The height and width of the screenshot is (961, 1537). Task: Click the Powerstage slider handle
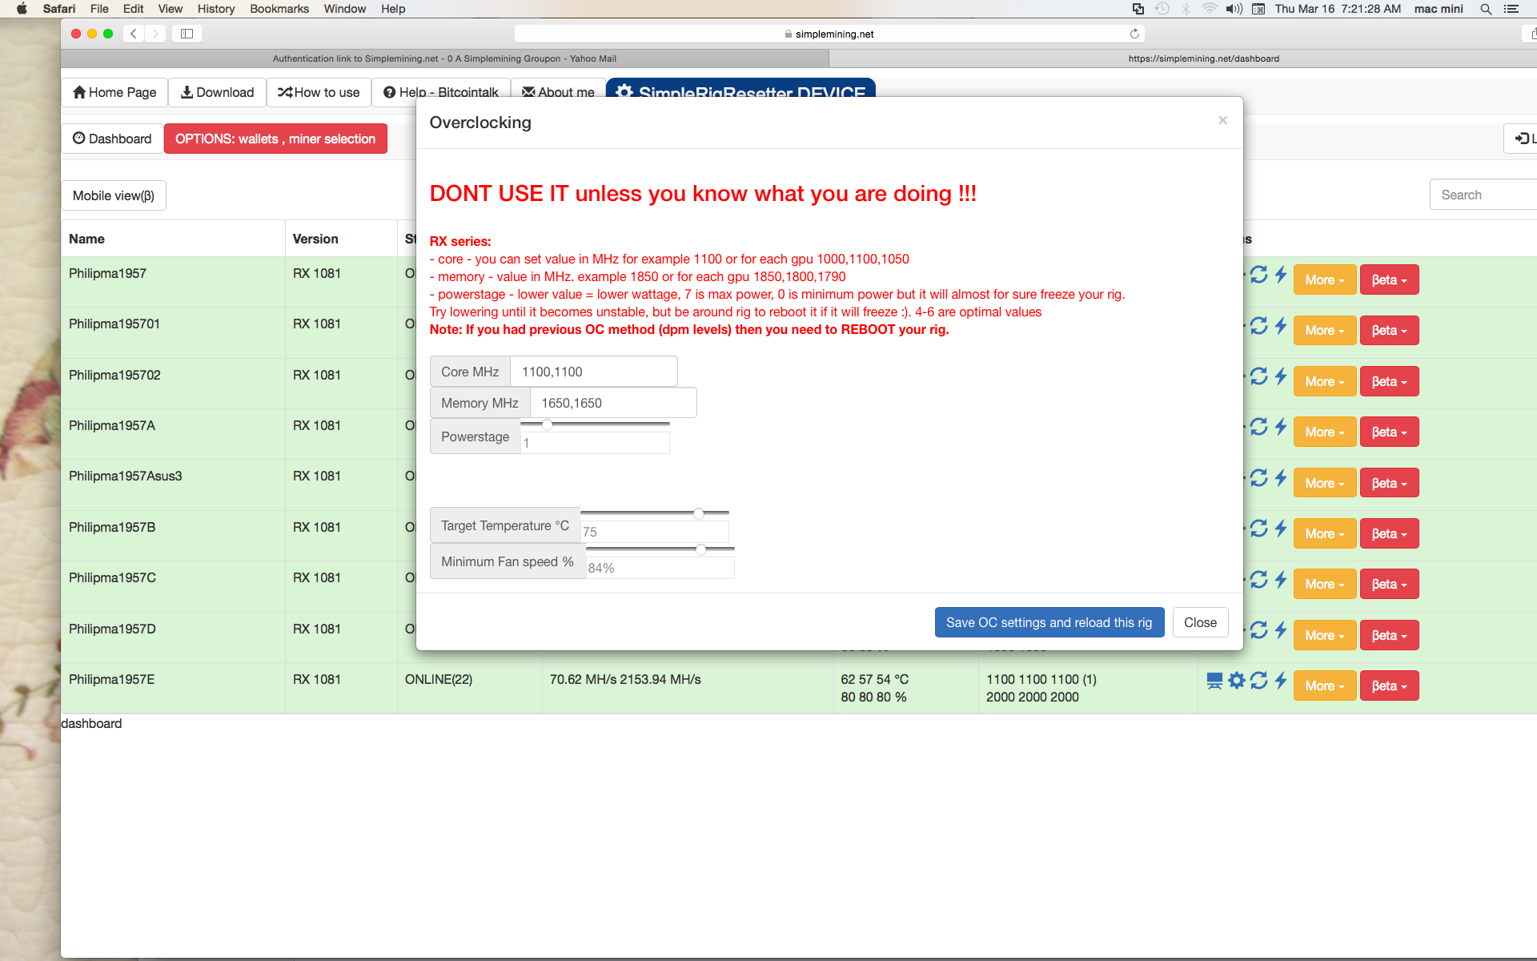548,424
